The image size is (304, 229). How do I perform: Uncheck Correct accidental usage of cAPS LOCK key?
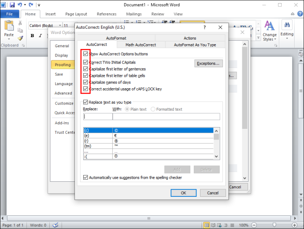(85, 89)
